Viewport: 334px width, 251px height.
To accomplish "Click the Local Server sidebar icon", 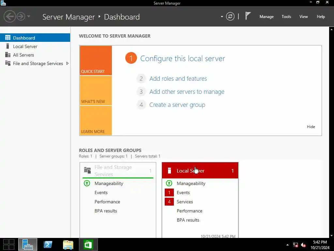I will [8, 46].
